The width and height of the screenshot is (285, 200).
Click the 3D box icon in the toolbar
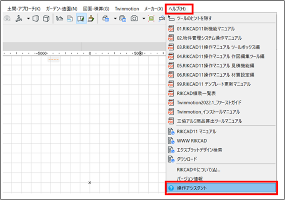point(46,18)
